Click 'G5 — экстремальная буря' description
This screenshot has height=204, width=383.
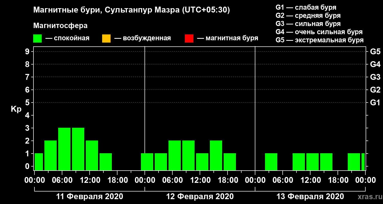[x=320, y=40]
